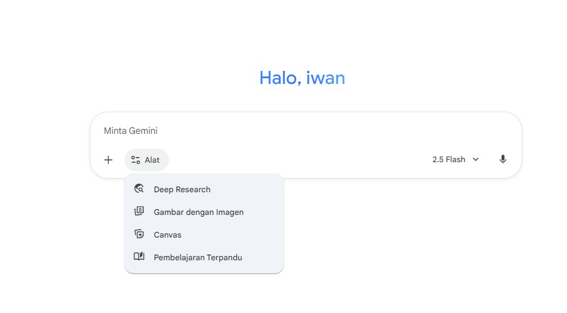Select Deep Research from tools menu
Screen dimensions: 567x313
(204, 189)
